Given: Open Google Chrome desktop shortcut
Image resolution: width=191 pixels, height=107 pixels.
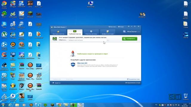Looking at the screenshot, I should [4, 5].
